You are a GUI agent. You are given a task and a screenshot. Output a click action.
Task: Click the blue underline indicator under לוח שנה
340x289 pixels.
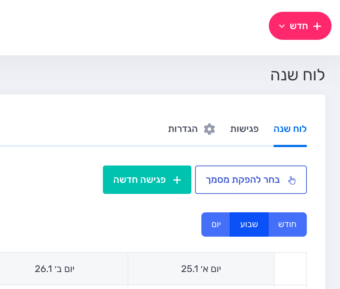290,146
